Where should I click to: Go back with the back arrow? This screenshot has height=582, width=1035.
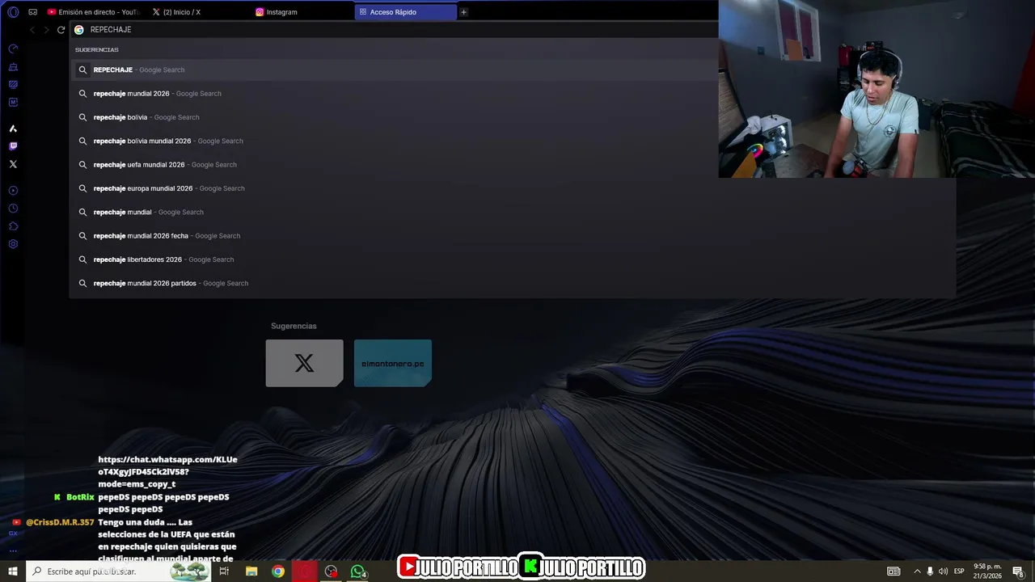pos(32,30)
